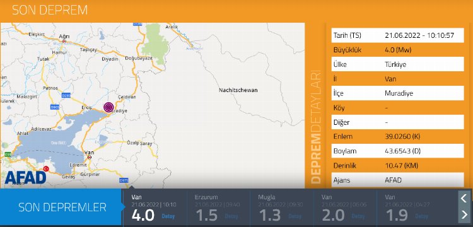Viewport: 473px width, 227px height.
Task: Open Detay for the Mugla 1.3 earthquake
Action: click(295, 216)
